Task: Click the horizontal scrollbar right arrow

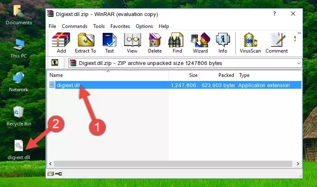Action: tap(298, 164)
